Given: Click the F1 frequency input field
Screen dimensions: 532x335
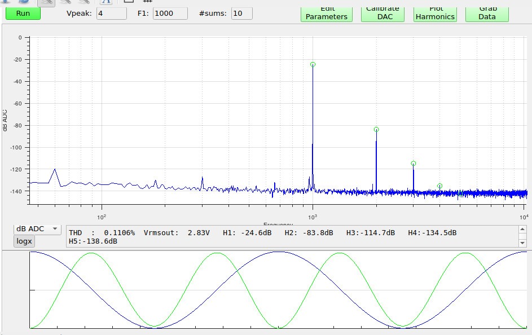Looking at the screenshot, I should (x=170, y=13).
